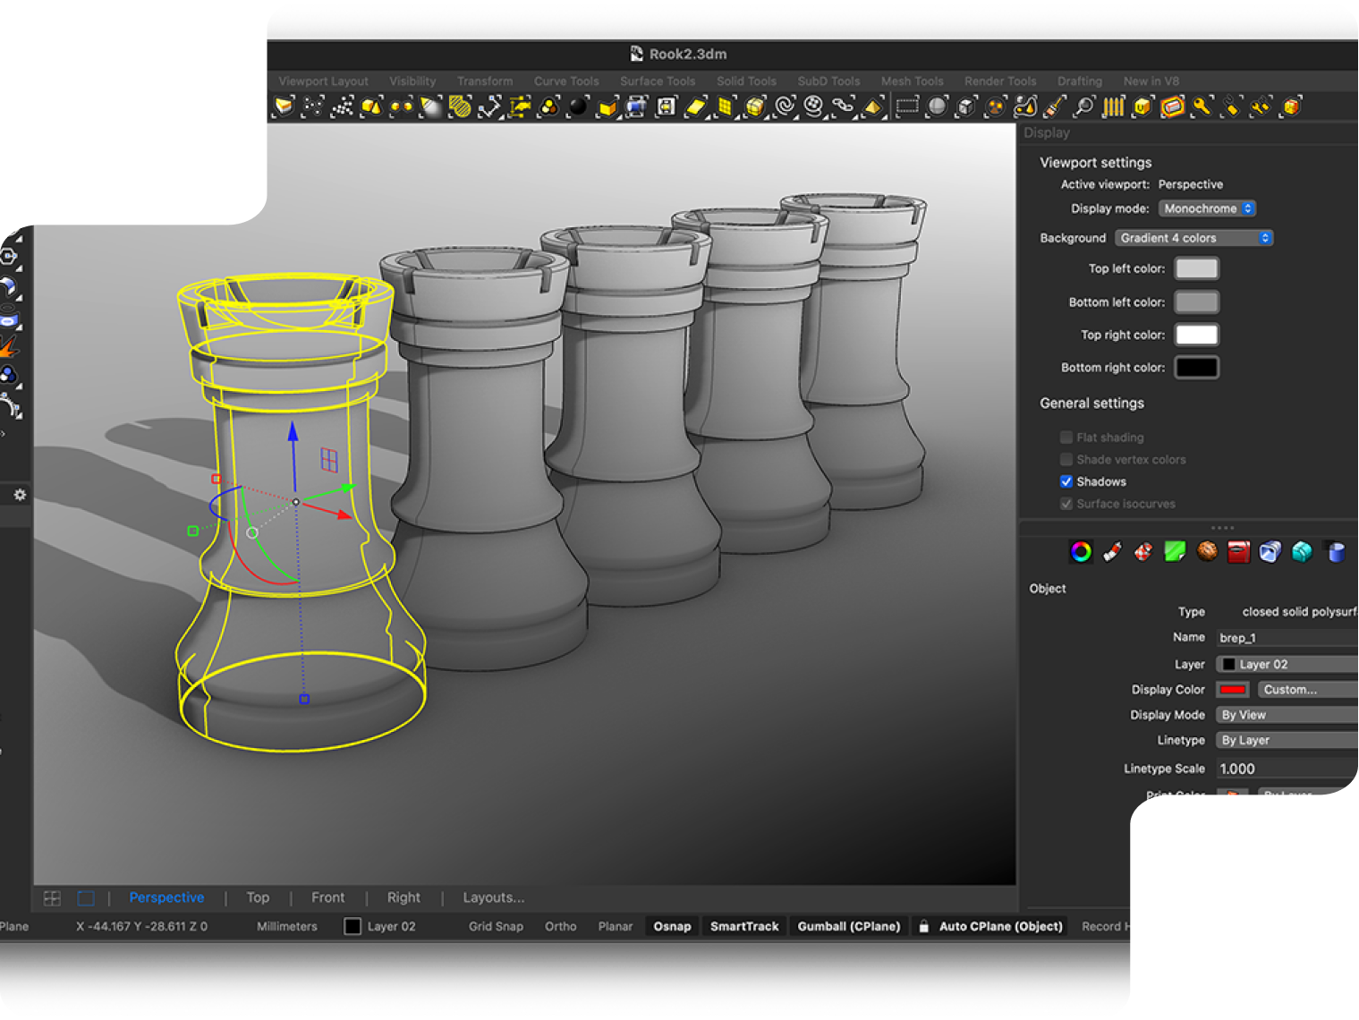Select the paintbrush icon in toolbar

[x=1055, y=107]
